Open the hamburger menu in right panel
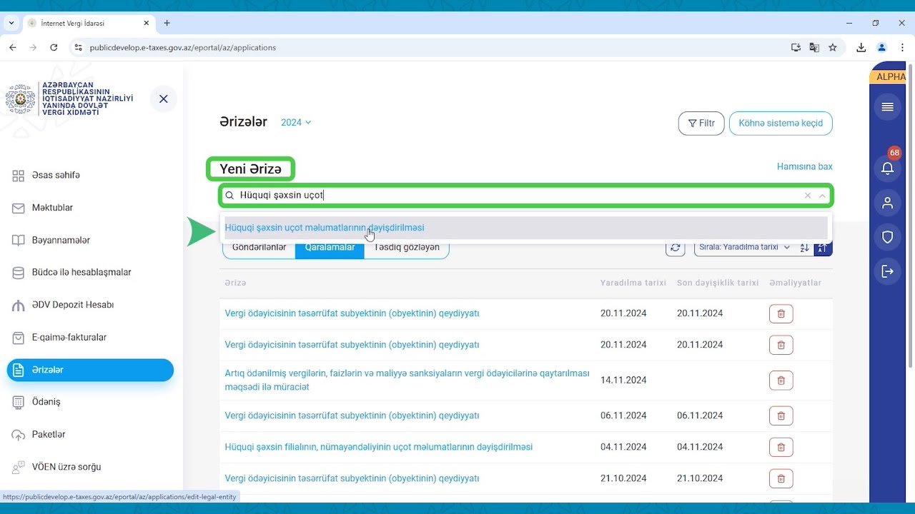 click(888, 107)
